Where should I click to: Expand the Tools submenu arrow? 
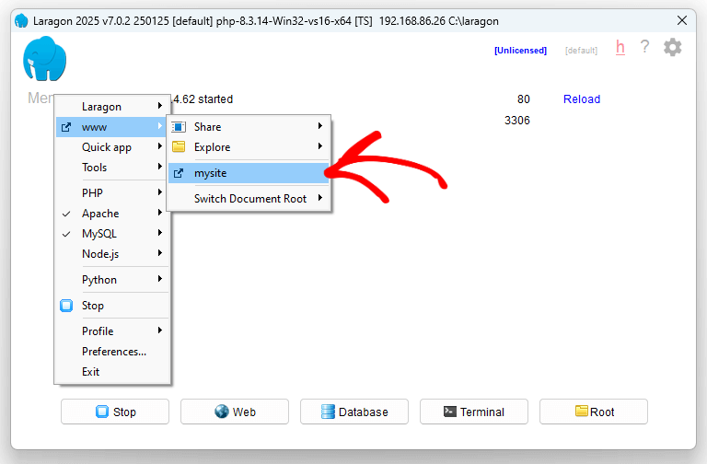pos(159,167)
